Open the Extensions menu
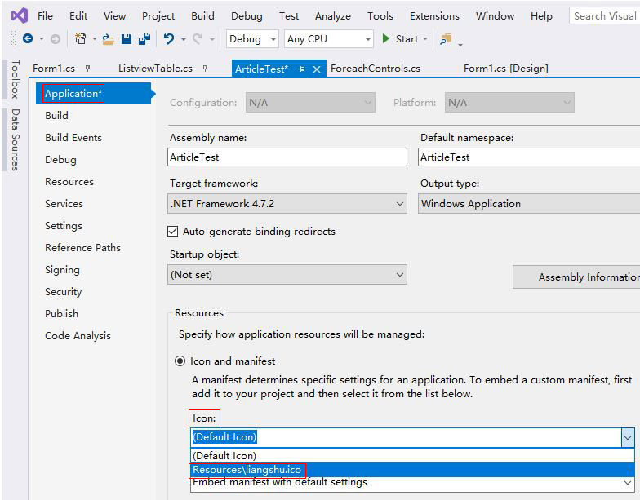The width and height of the screenshot is (640, 500). [434, 16]
